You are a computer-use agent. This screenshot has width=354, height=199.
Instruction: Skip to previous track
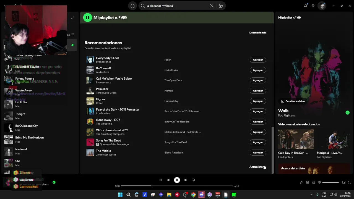168,180
